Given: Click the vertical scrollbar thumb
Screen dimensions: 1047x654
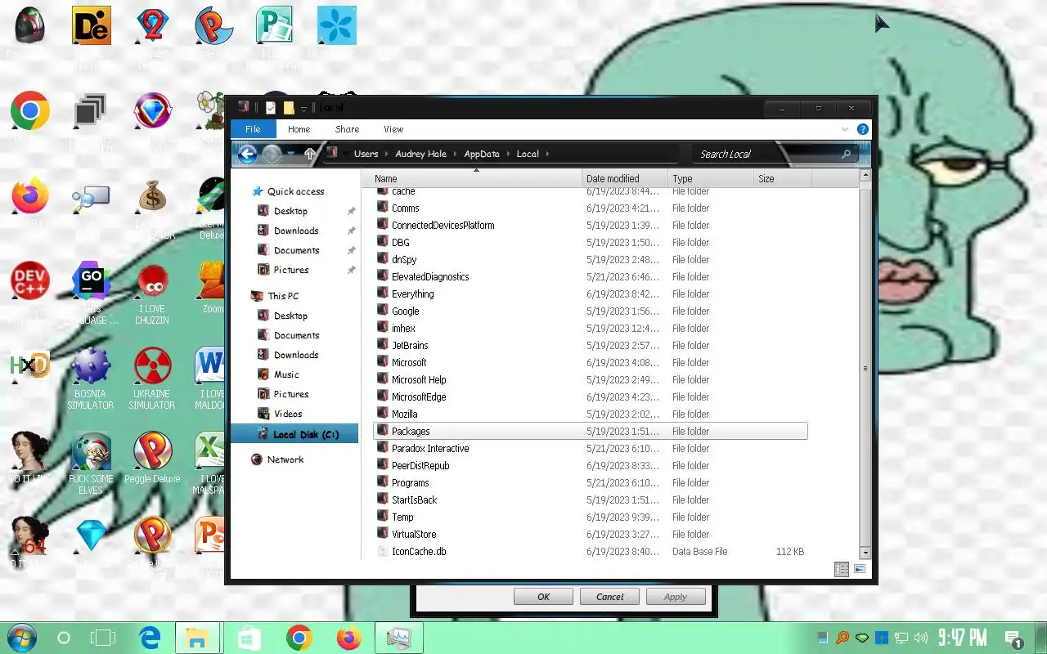Looking at the screenshot, I should tap(865, 368).
